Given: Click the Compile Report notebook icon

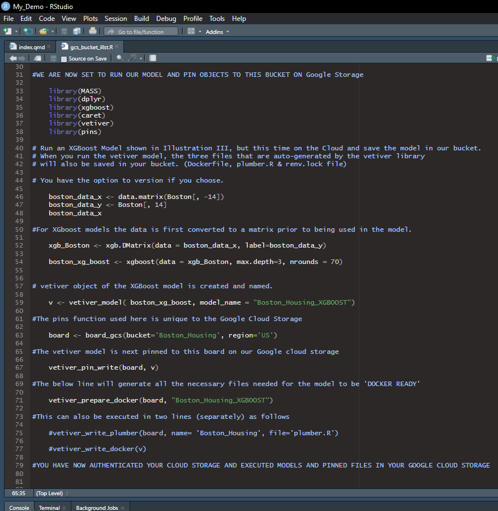Looking at the screenshot, I should (x=153, y=58).
